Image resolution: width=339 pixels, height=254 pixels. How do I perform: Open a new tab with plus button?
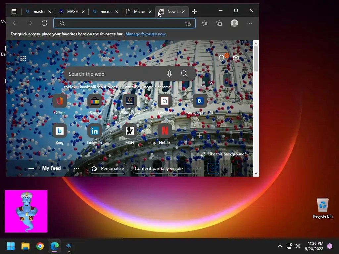click(194, 12)
